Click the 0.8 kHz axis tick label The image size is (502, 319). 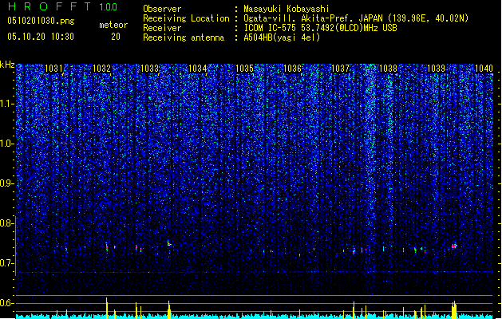click(x=7, y=223)
